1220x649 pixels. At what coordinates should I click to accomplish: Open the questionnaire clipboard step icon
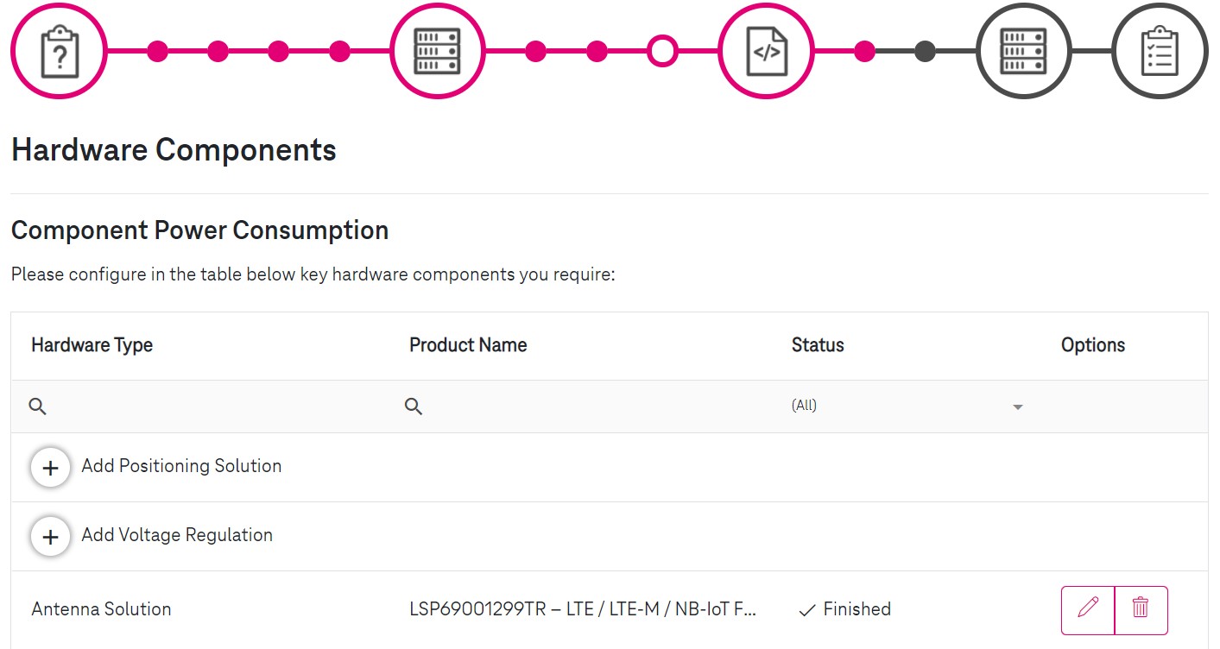click(59, 52)
